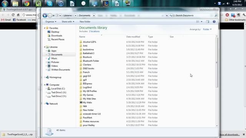Select the Apps library
Screen dimensions: 246x138
tap(54, 51)
